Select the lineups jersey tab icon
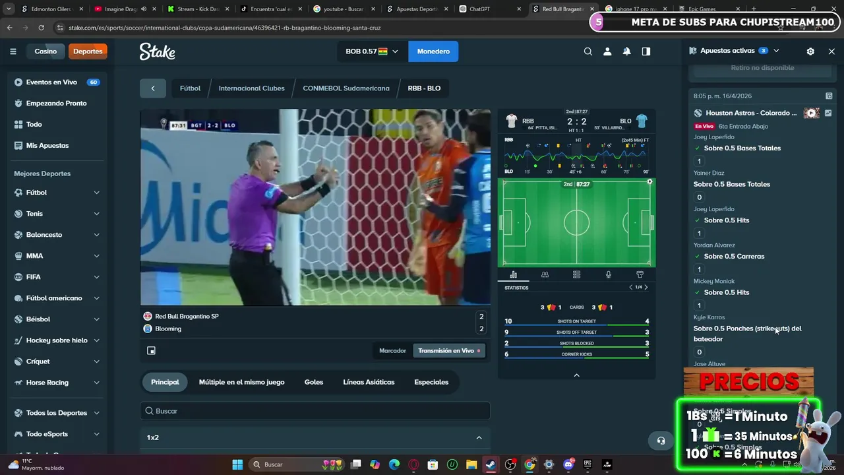The width and height of the screenshot is (844, 475). (x=640, y=274)
